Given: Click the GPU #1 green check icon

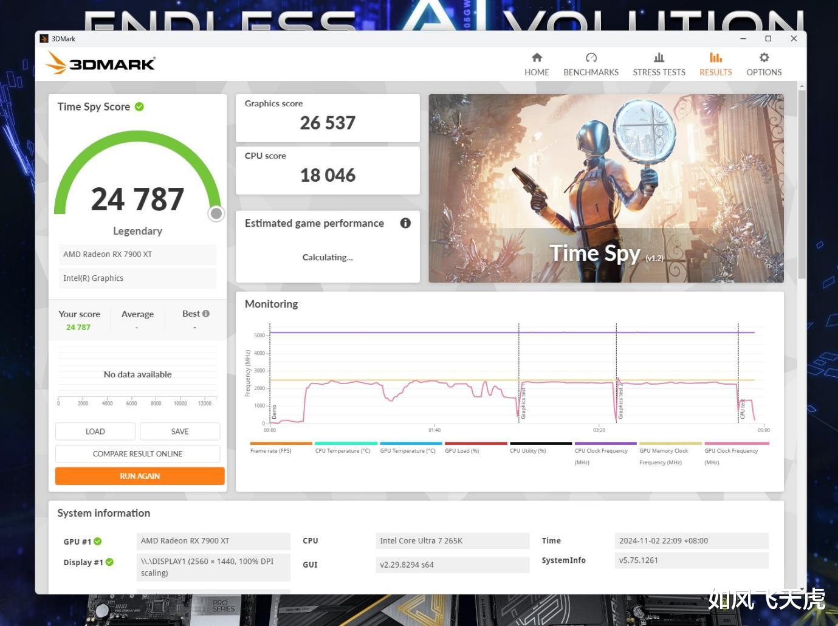Looking at the screenshot, I should pyautogui.click(x=98, y=542).
